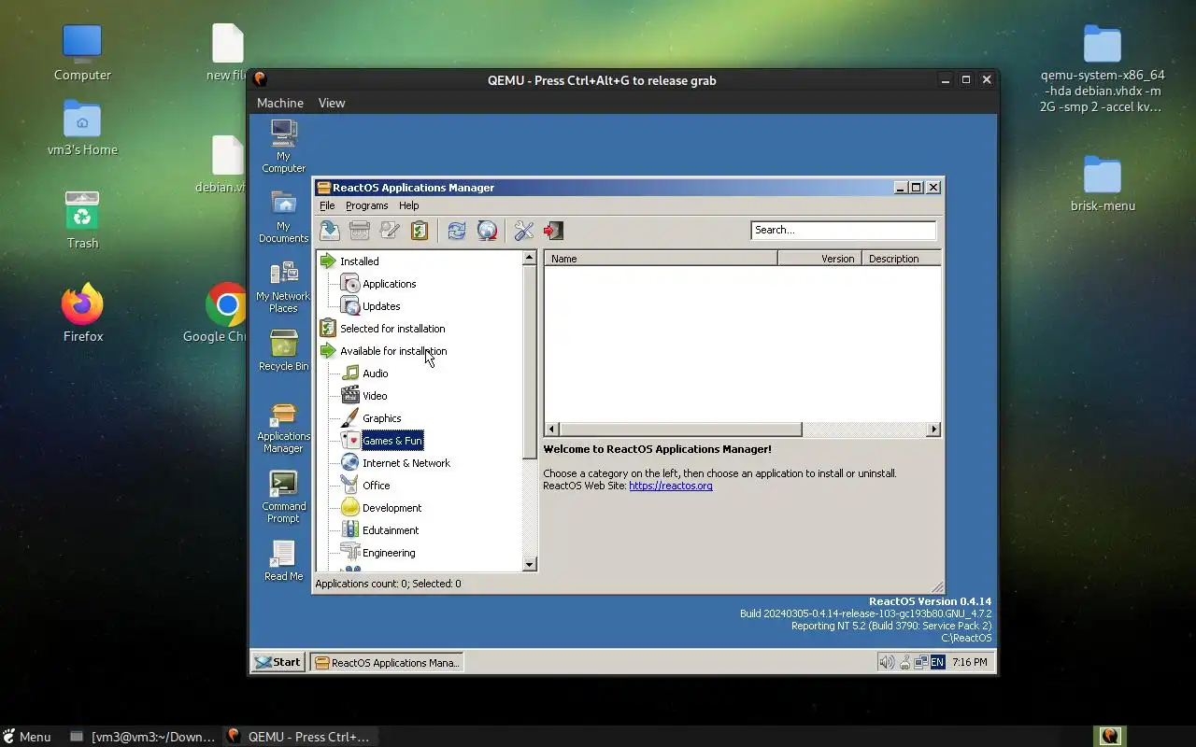Select the qemu-system-x86_64 folder icon
The width and height of the screenshot is (1196, 747).
[x=1103, y=69]
